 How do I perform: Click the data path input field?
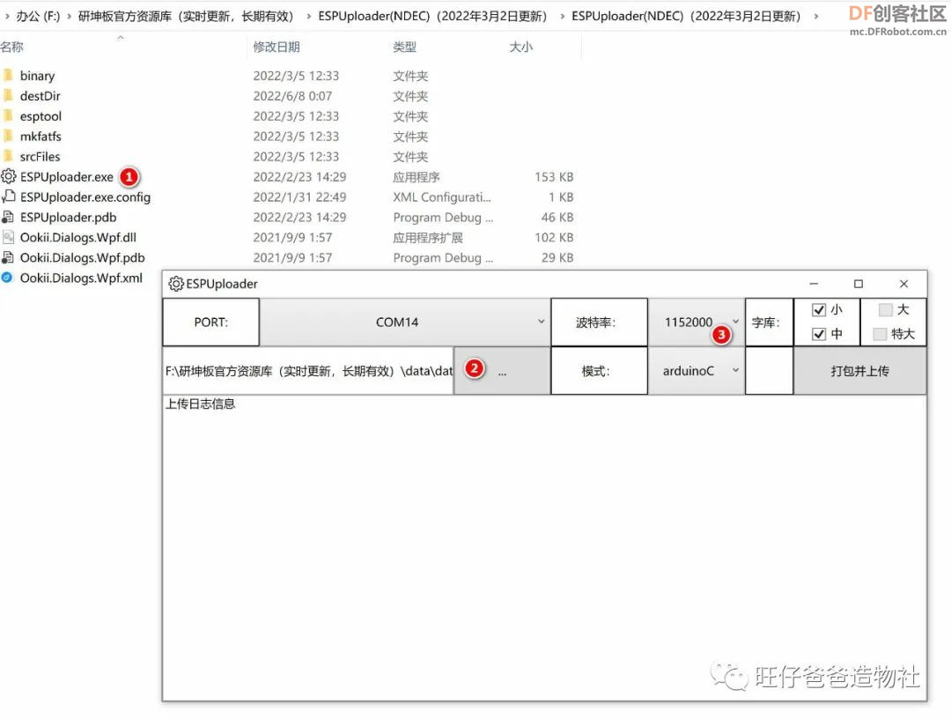[309, 371]
